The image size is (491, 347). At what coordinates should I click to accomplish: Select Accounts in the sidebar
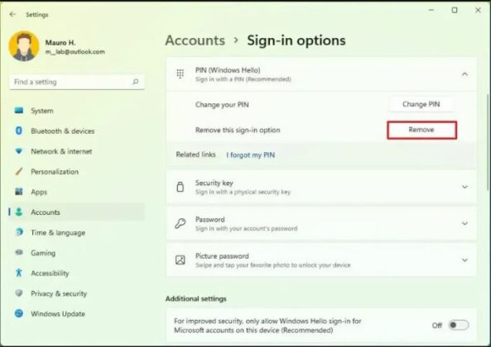click(77, 212)
